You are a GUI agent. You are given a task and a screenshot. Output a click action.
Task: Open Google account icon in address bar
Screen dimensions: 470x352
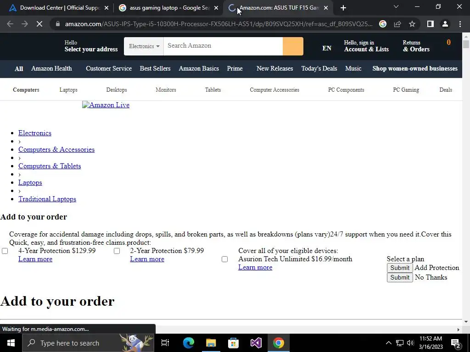382,24
